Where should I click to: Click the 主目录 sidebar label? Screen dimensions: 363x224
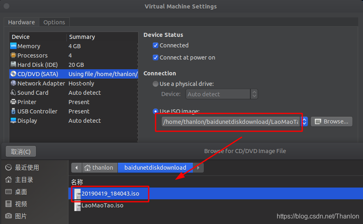point(24,179)
